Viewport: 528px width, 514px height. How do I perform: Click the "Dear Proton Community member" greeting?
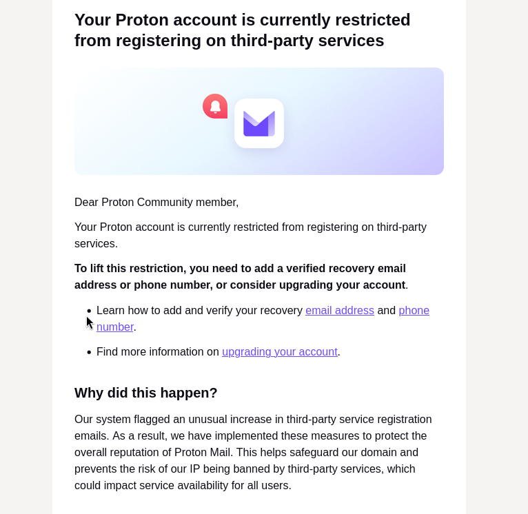tap(156, 203)
